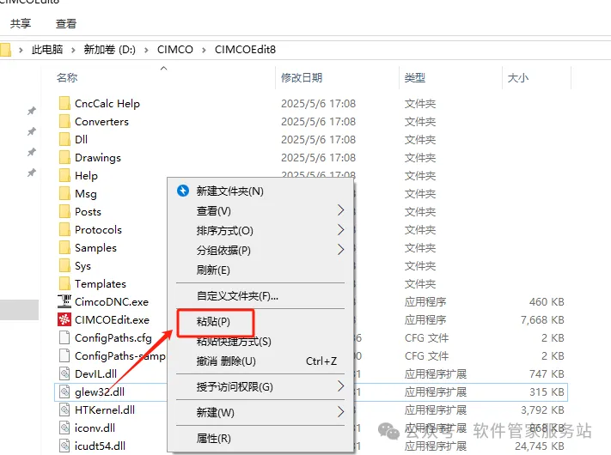The image size is (611, 455).
Task: Open the breadcrumb chevron after CIMCO
Action: 204,50
